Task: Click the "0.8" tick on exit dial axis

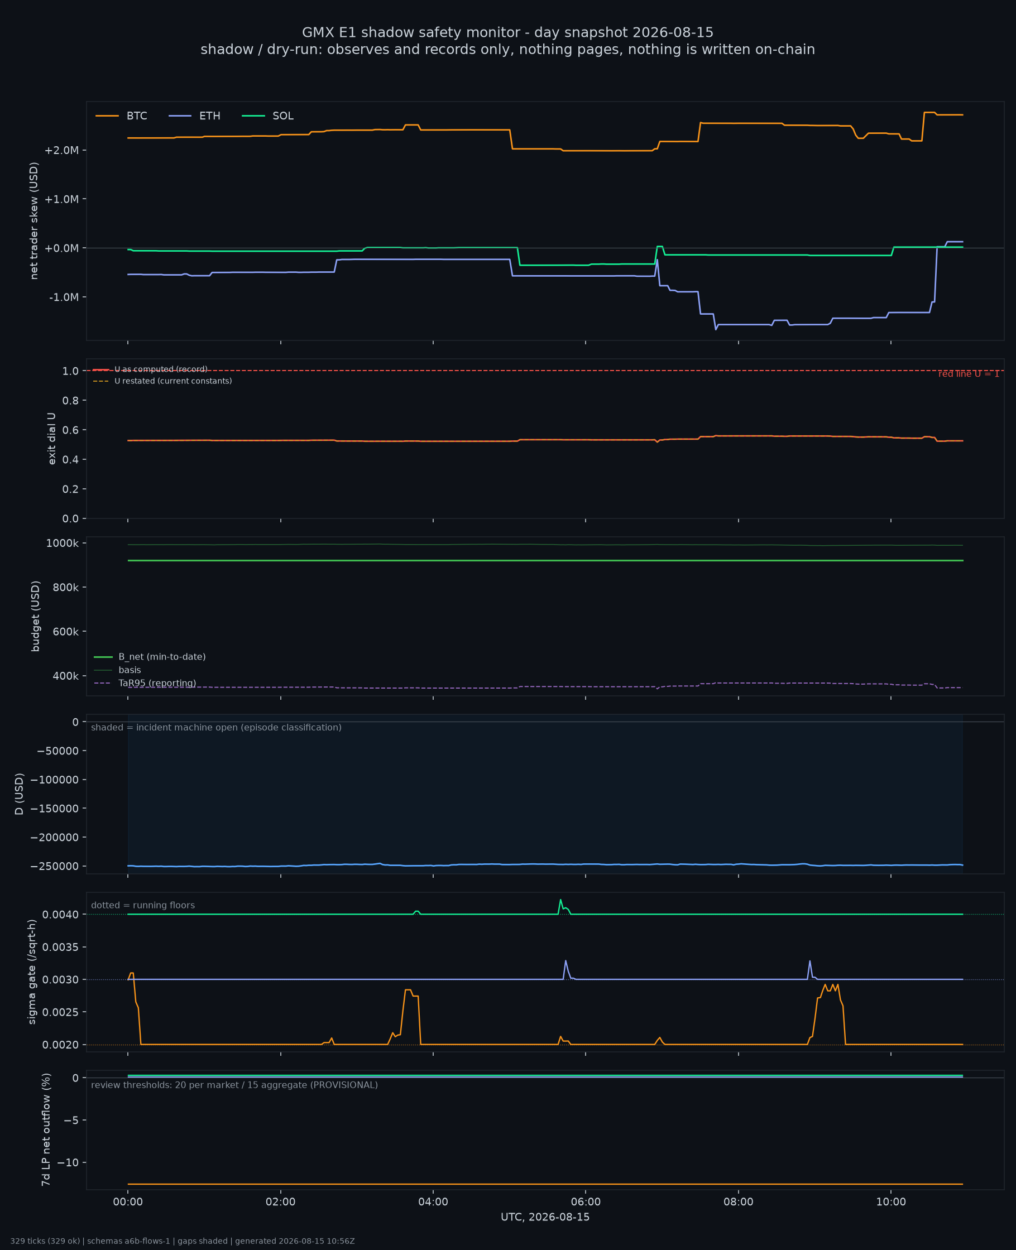Action: point(70,401)
